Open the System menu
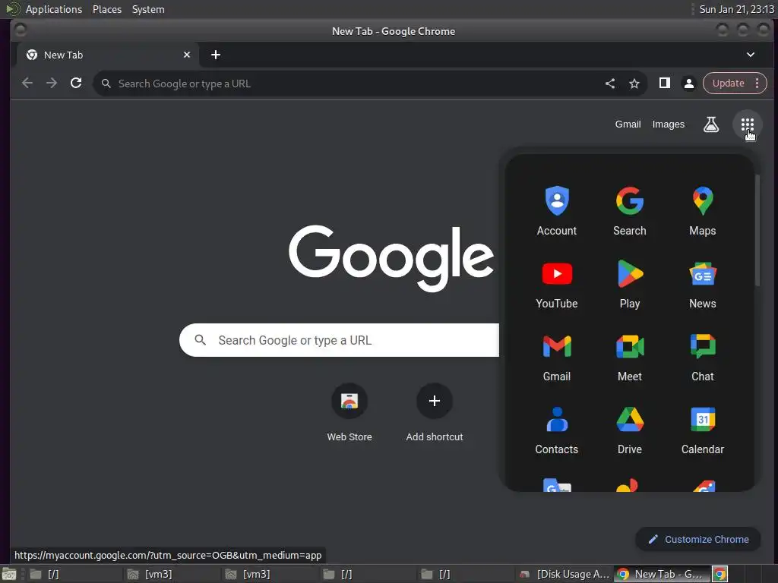Image resolution: width=778 pixels, height=583 pixels. (148, 9)
